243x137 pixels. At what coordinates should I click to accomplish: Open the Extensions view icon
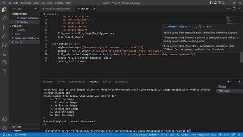click(x=4, y=45)
